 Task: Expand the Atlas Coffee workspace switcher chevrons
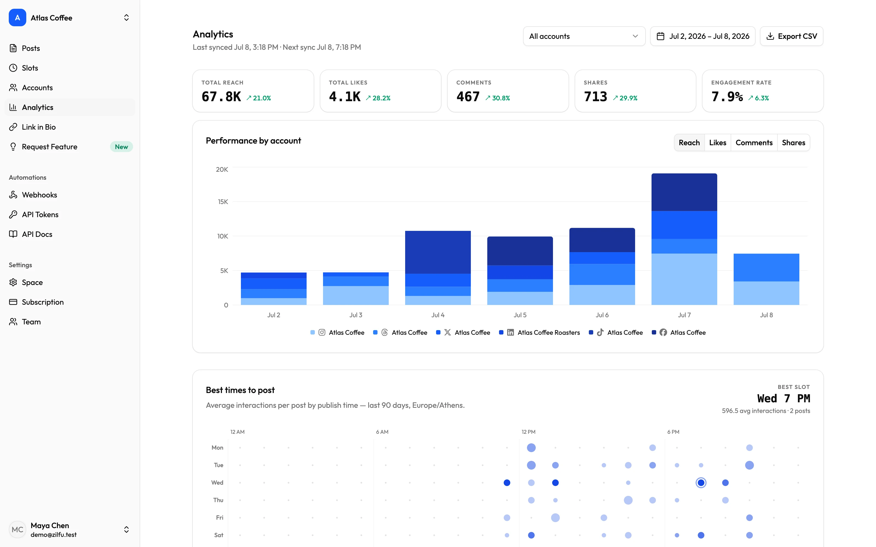coord(126,18)
